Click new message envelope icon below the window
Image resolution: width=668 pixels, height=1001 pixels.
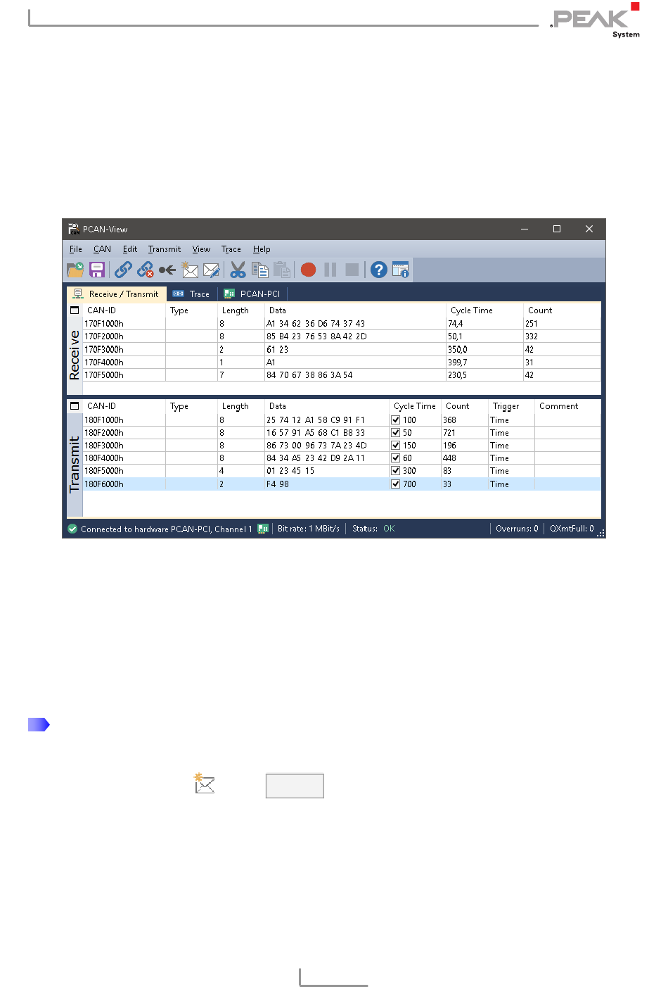204,783
